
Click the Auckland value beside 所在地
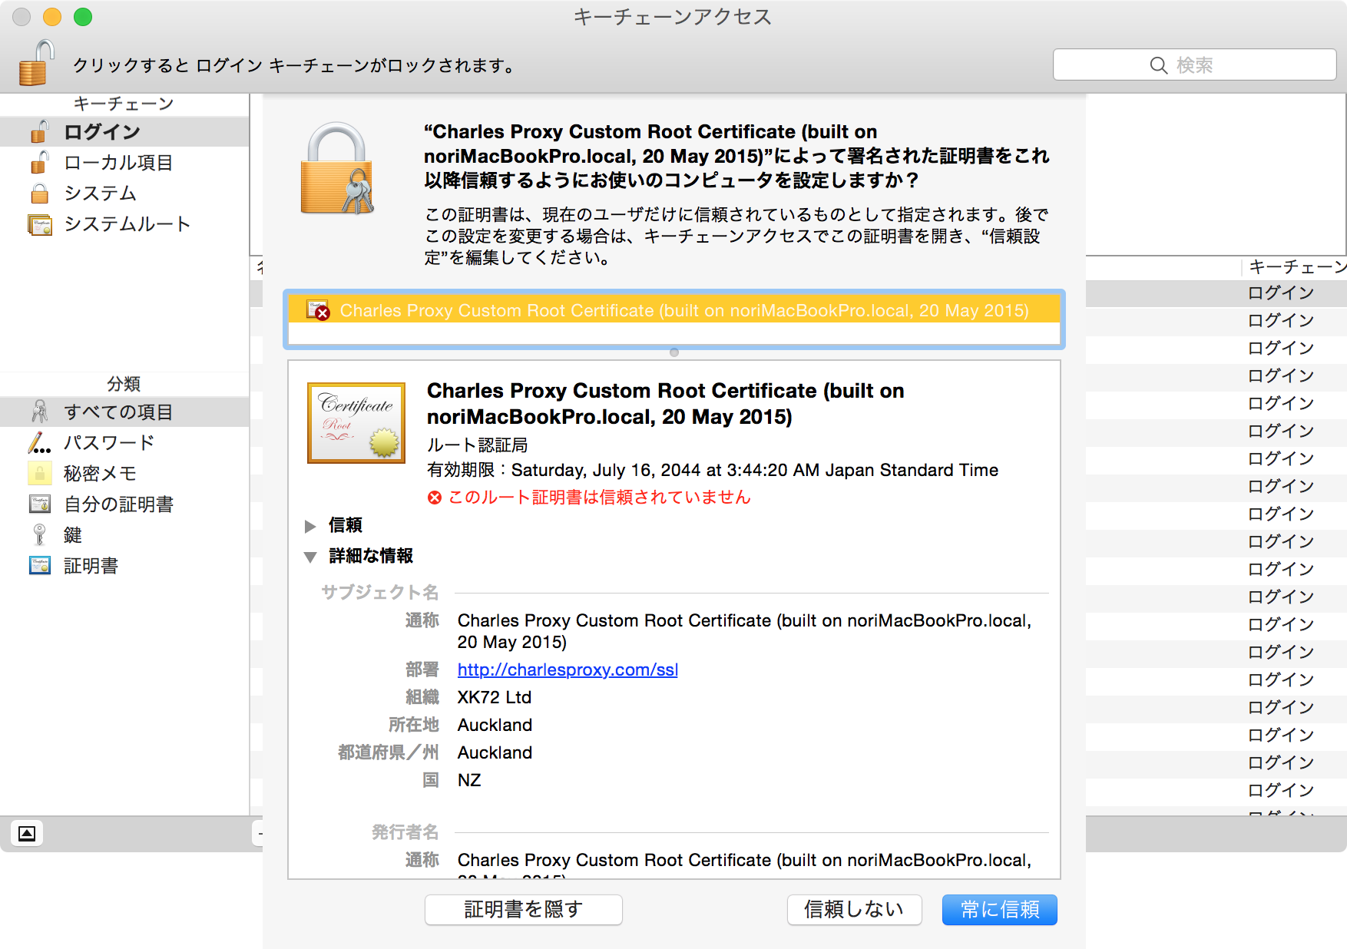[x=495, y=725]
